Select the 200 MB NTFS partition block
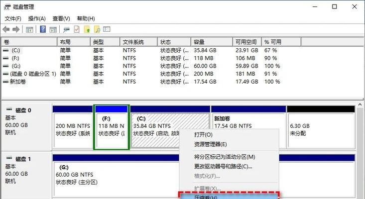The height and width of the screenshot is (199, 365). [x=73, y=127]
